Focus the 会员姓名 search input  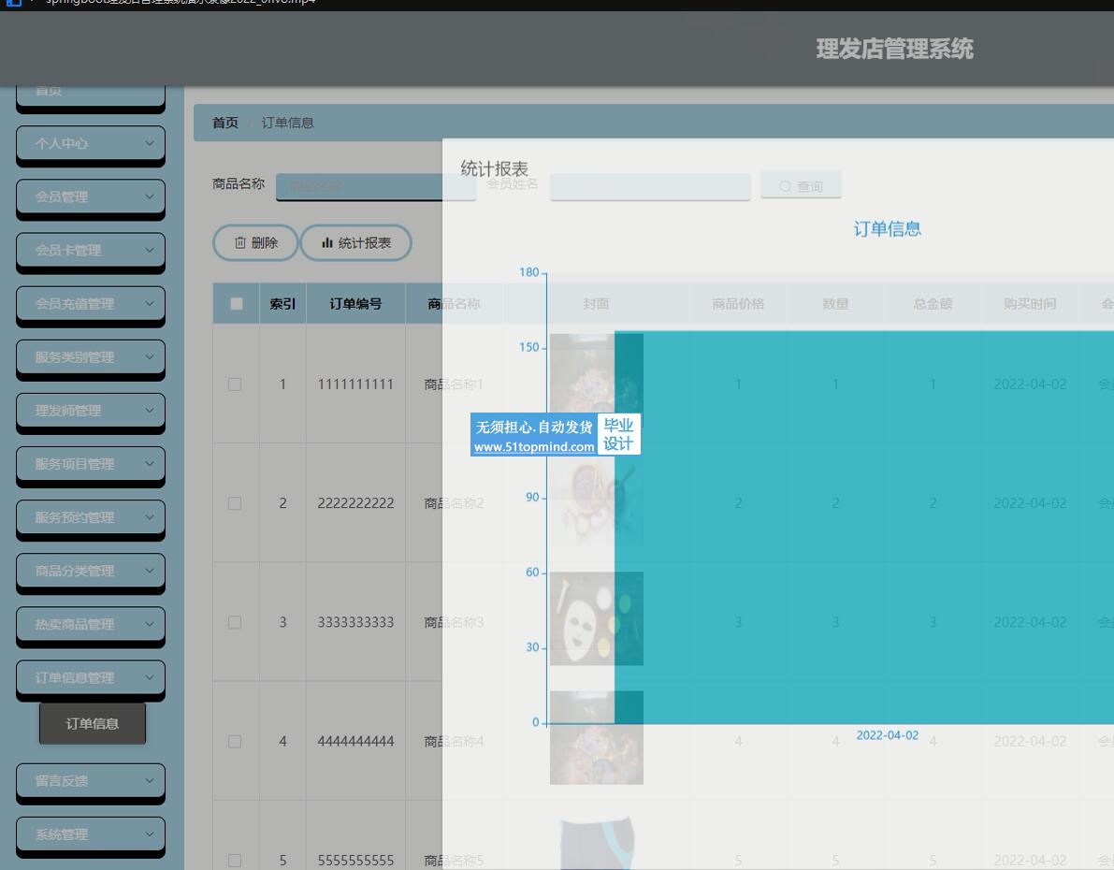point(650,186)
